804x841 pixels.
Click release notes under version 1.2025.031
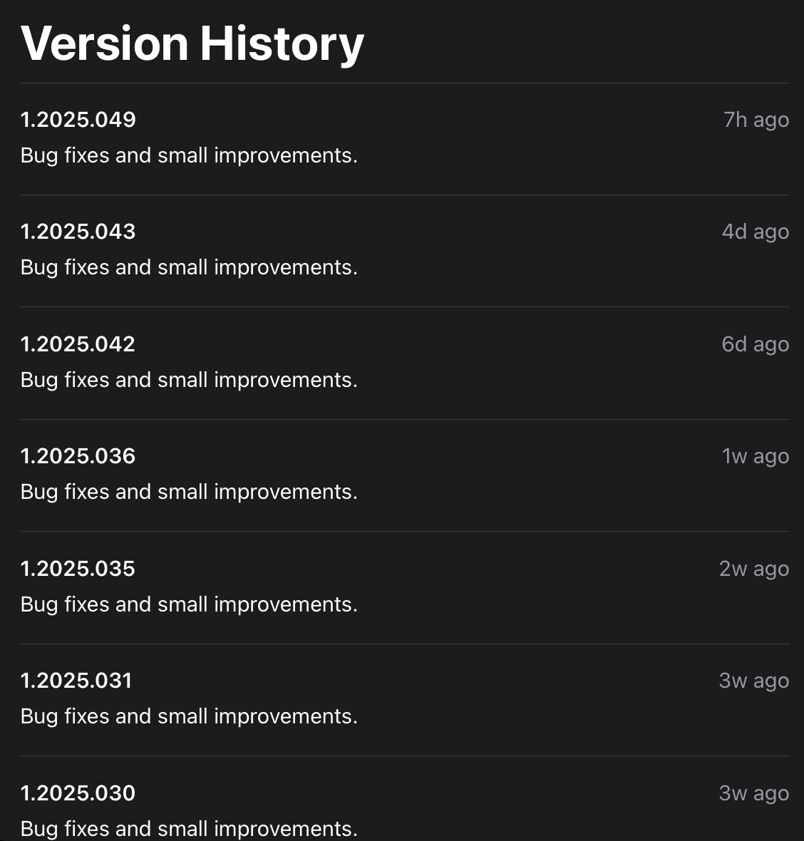(189, 716)
